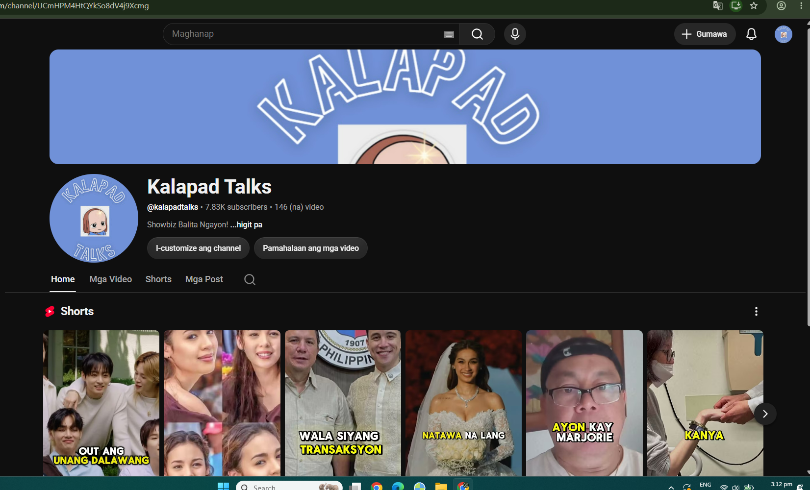Switch to the Mga Video tab
The width and height of the screenshot is (810, 490).
point(111,279)
